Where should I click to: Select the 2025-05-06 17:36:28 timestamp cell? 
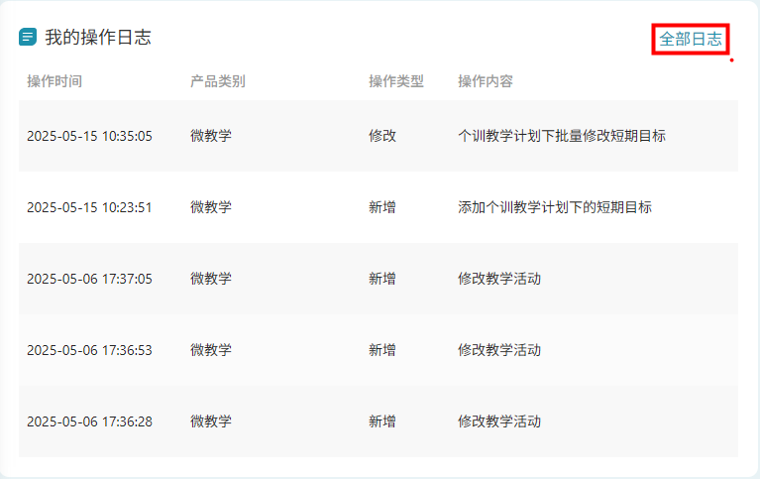pos(89,421)
